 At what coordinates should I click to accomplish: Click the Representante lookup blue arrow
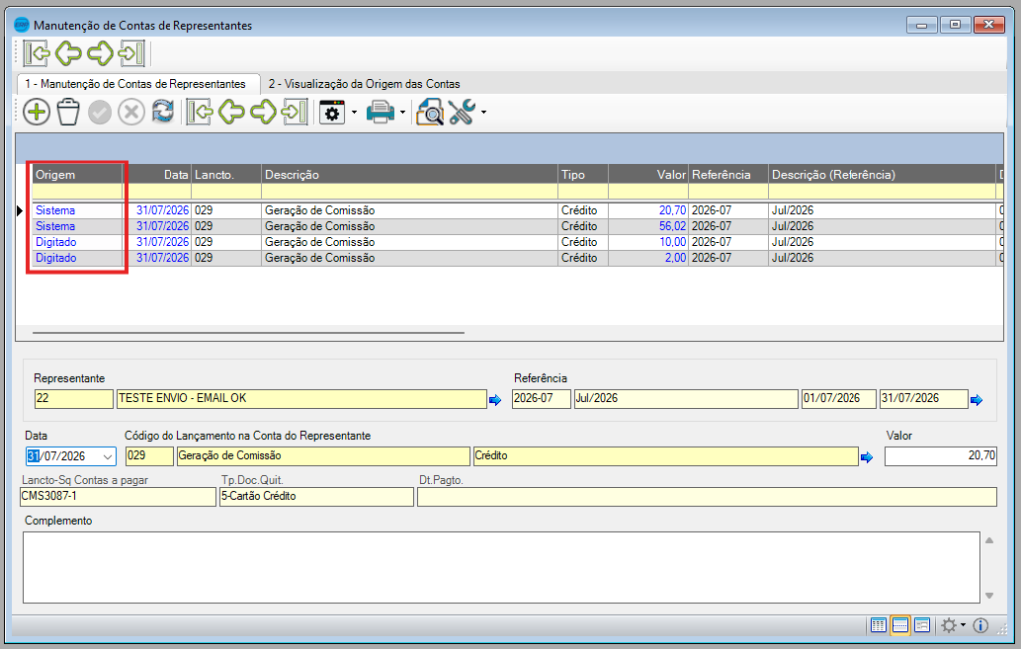click(x=495, y=400)
